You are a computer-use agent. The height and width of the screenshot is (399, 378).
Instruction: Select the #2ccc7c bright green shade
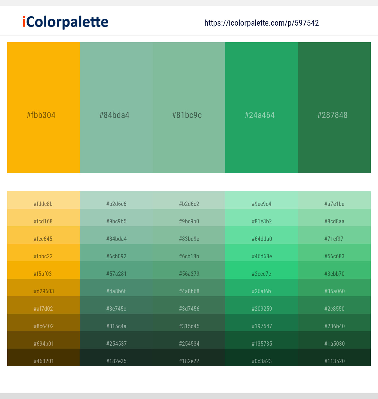click(262, 270)
